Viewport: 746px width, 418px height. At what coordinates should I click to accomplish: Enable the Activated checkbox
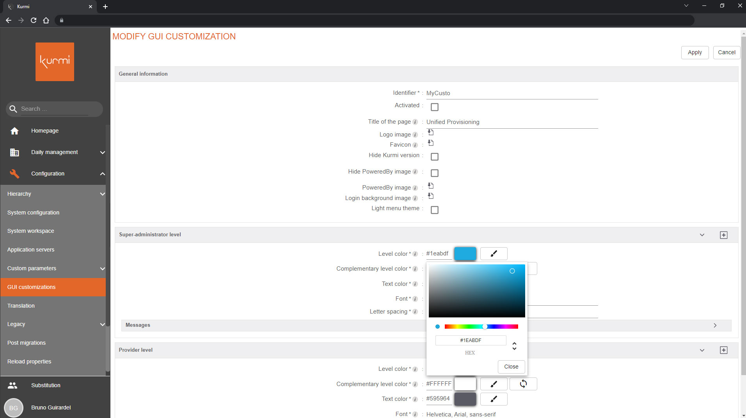(x=434, y=107)
